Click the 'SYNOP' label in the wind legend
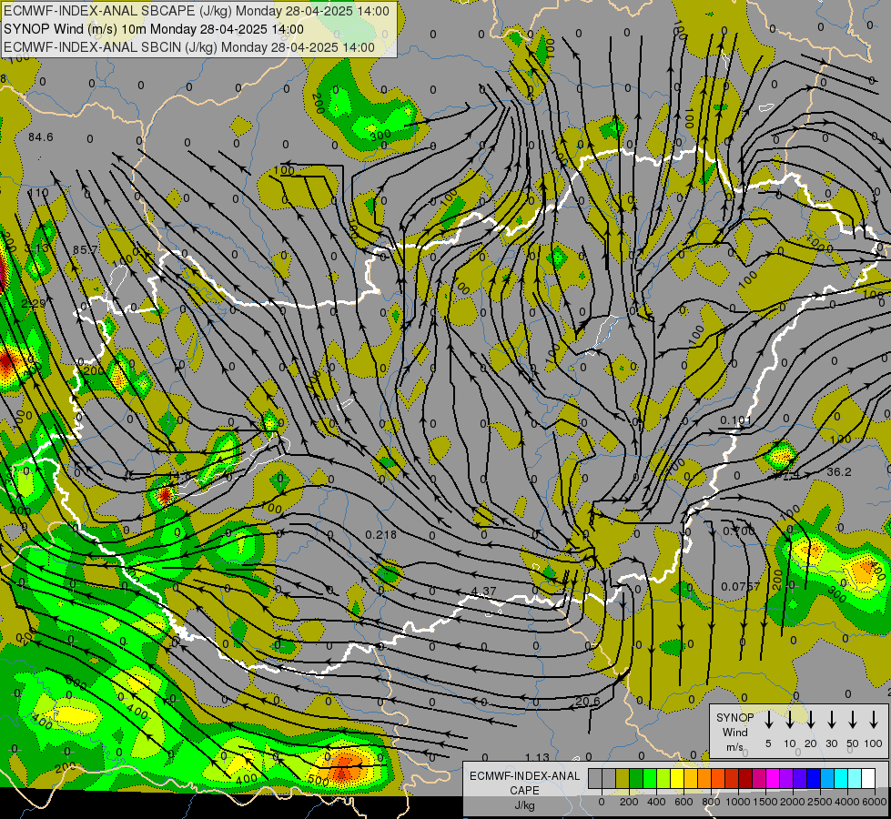Screen dimensions: 891x819 click(x=734, y=718)
